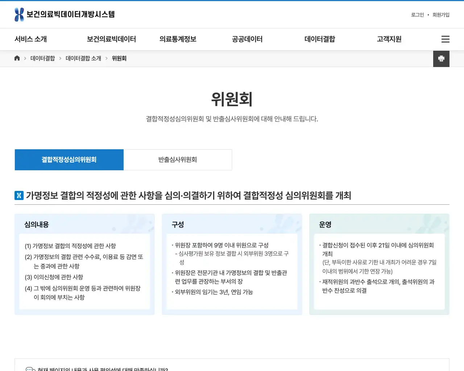The image size is (464, 371).
Task: Click the blue icon before section heading
Action: [19, 196]
